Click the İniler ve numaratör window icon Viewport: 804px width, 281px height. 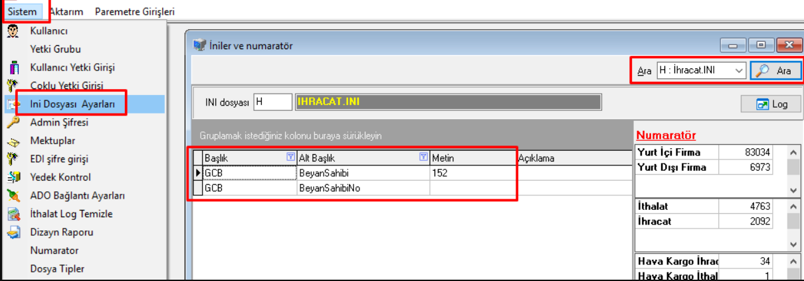(x=199, y=46)
